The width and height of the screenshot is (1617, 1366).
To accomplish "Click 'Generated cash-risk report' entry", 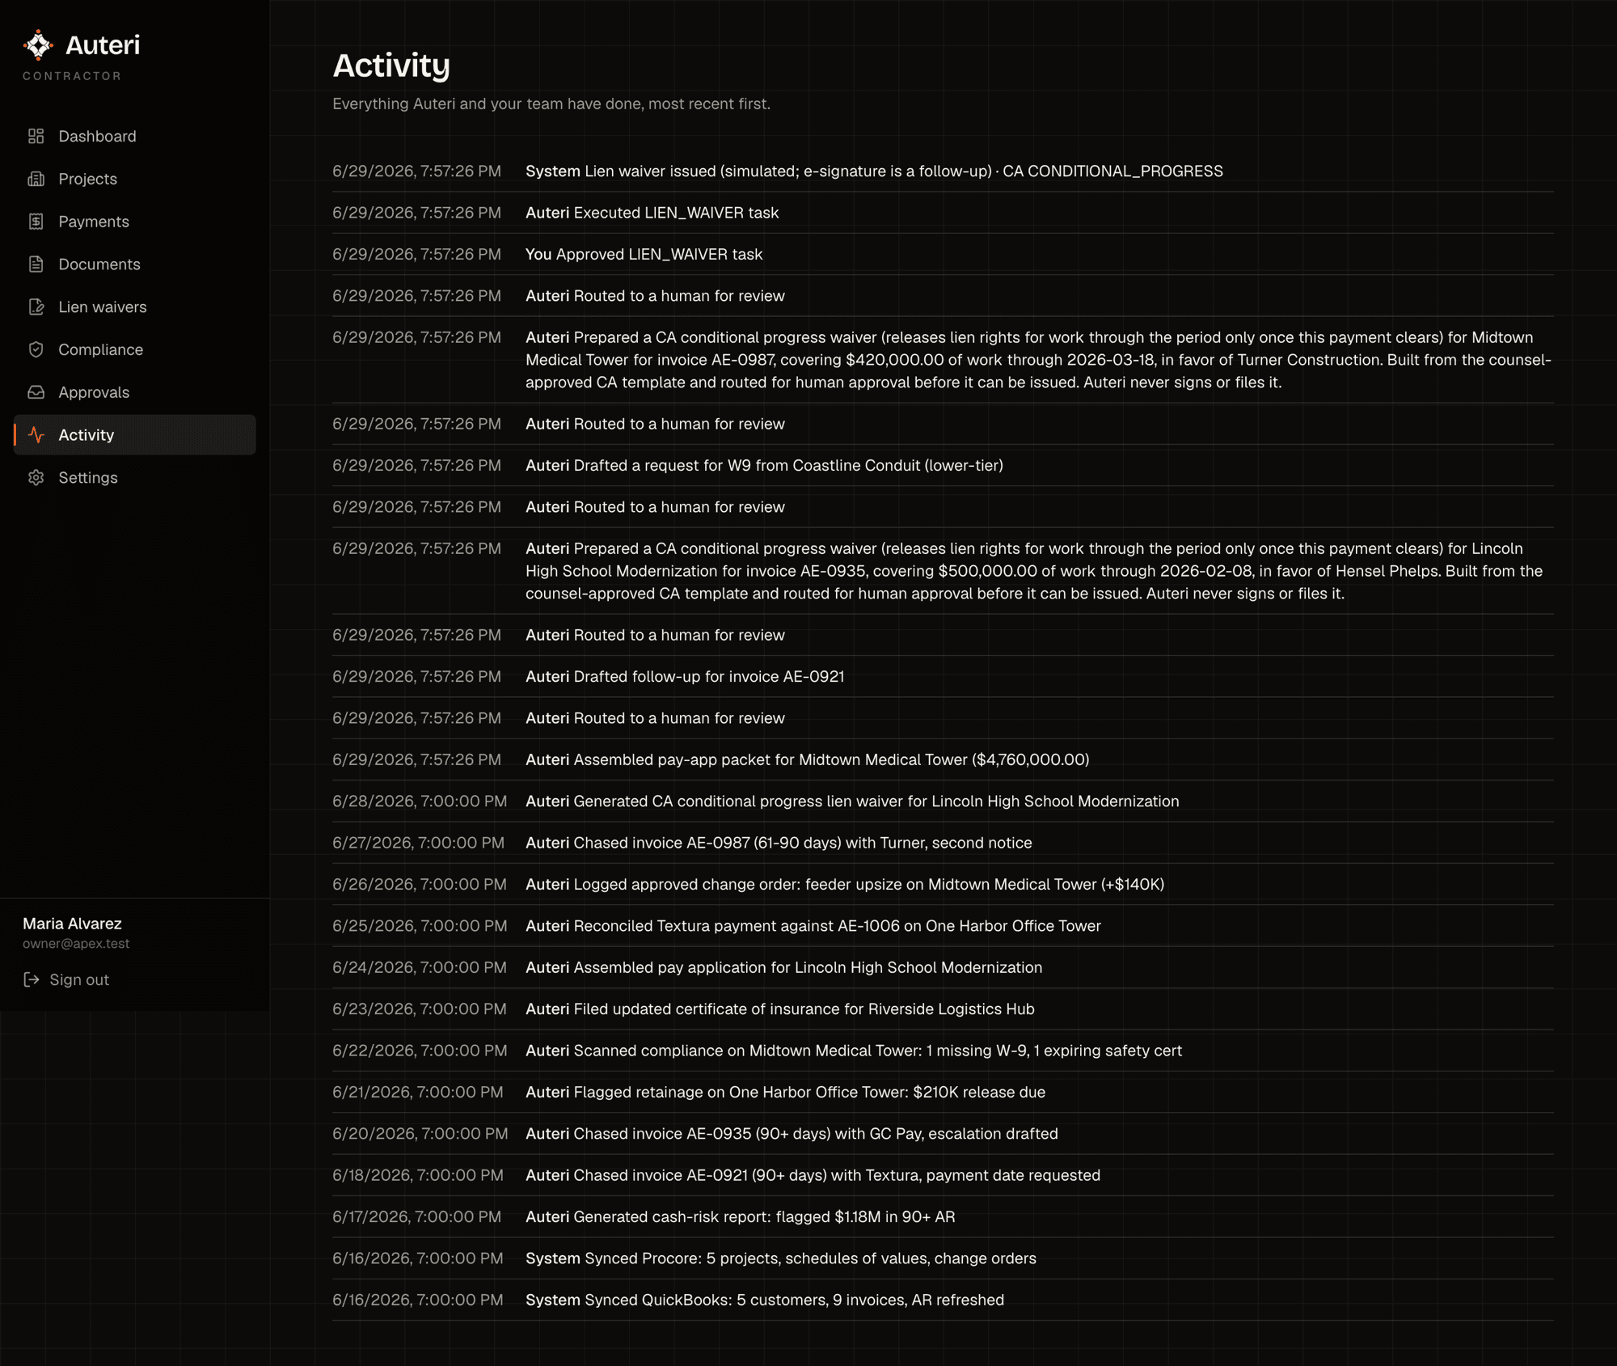I will (x=943, y=1216).
